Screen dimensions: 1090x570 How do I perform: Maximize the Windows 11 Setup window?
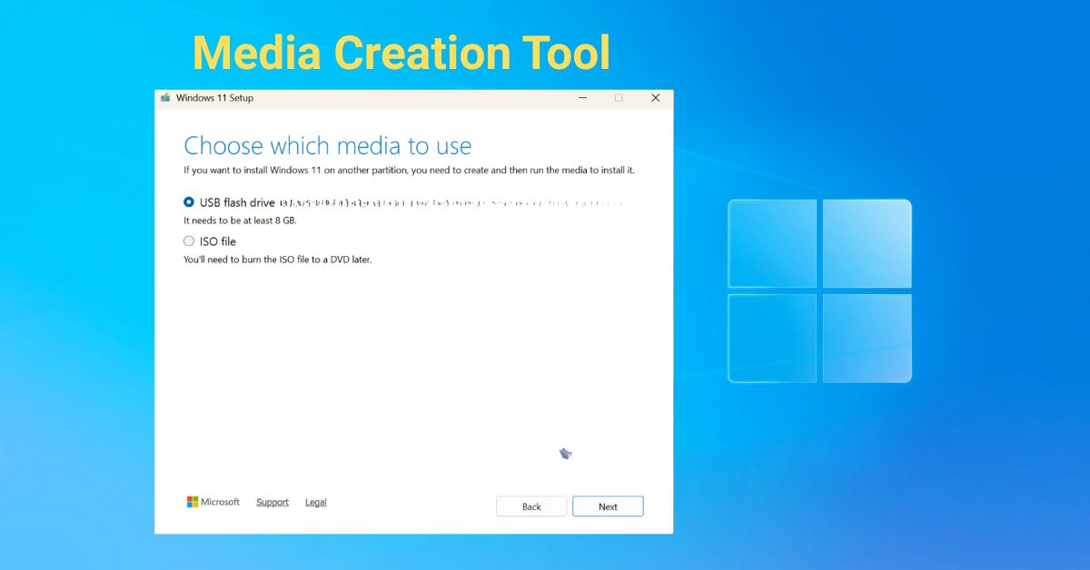(619, 97)
